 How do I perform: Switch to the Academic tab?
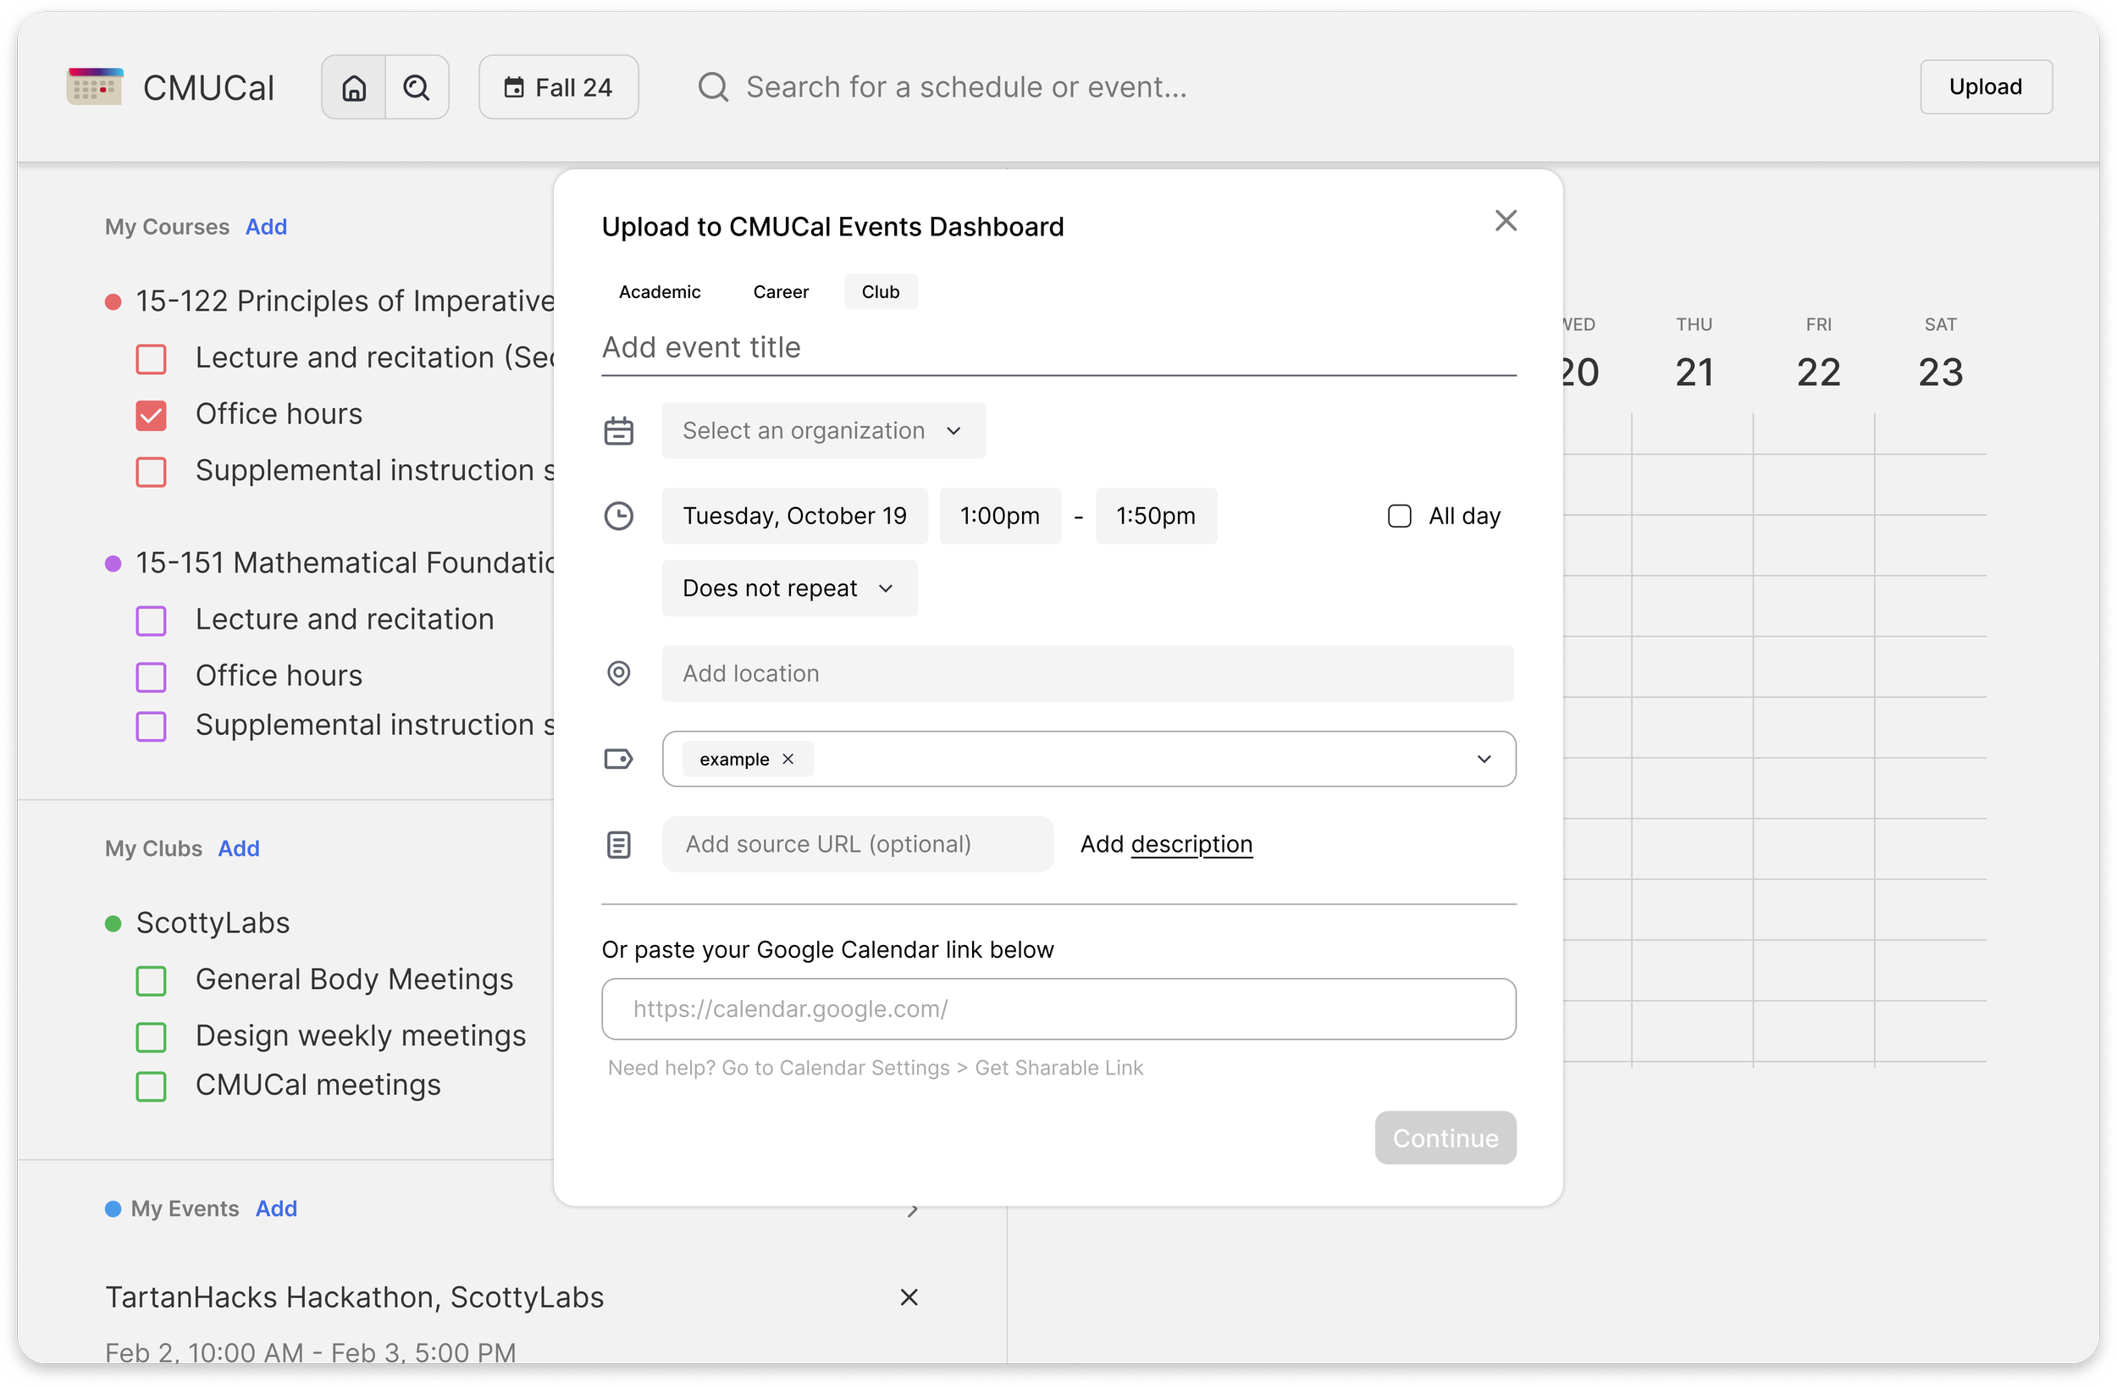[x=659, y=292]
